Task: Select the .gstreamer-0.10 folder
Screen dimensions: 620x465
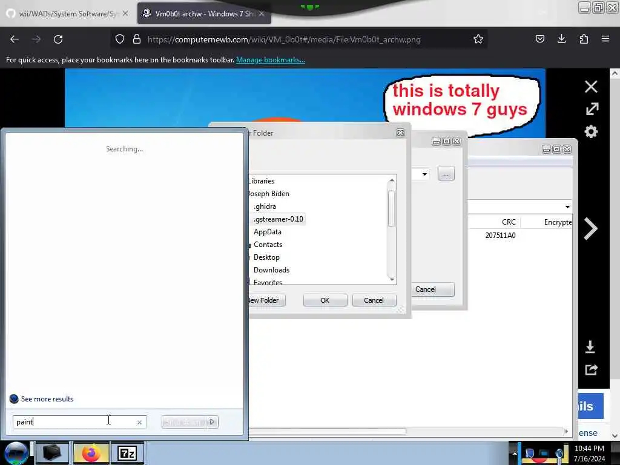Action: tap(279, 219)
